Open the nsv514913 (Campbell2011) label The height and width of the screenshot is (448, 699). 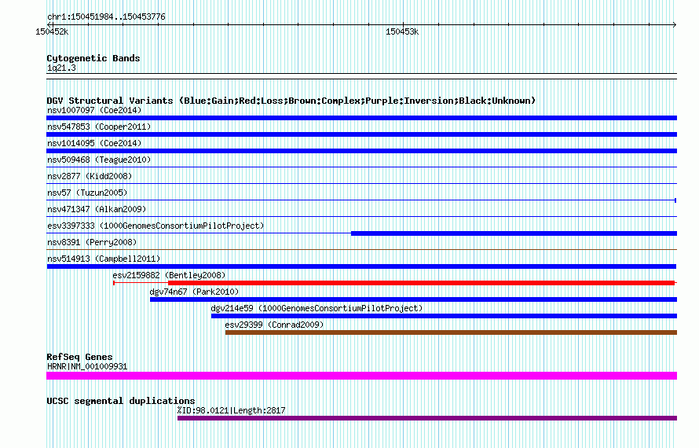point(104,259)
